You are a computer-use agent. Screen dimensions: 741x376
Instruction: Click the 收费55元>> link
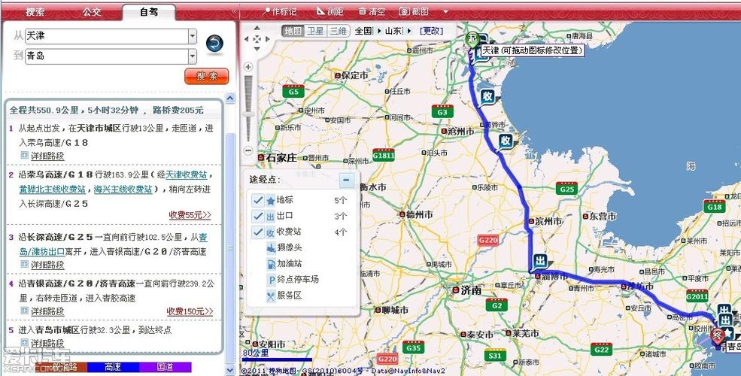click(190, 215)
